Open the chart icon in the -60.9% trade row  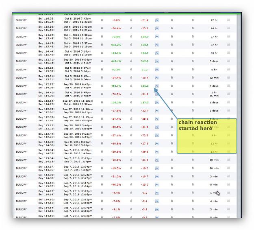click(157, 143)
